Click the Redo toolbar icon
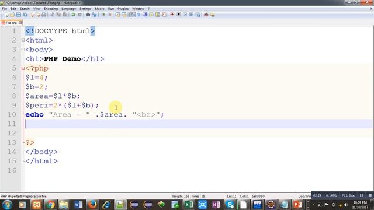 click(79, 15)
